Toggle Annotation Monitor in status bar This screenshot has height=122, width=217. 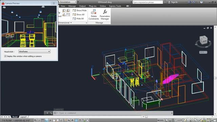pos(87,120)
